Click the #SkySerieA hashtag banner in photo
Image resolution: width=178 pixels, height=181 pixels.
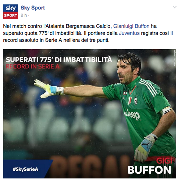click(25, 169)
